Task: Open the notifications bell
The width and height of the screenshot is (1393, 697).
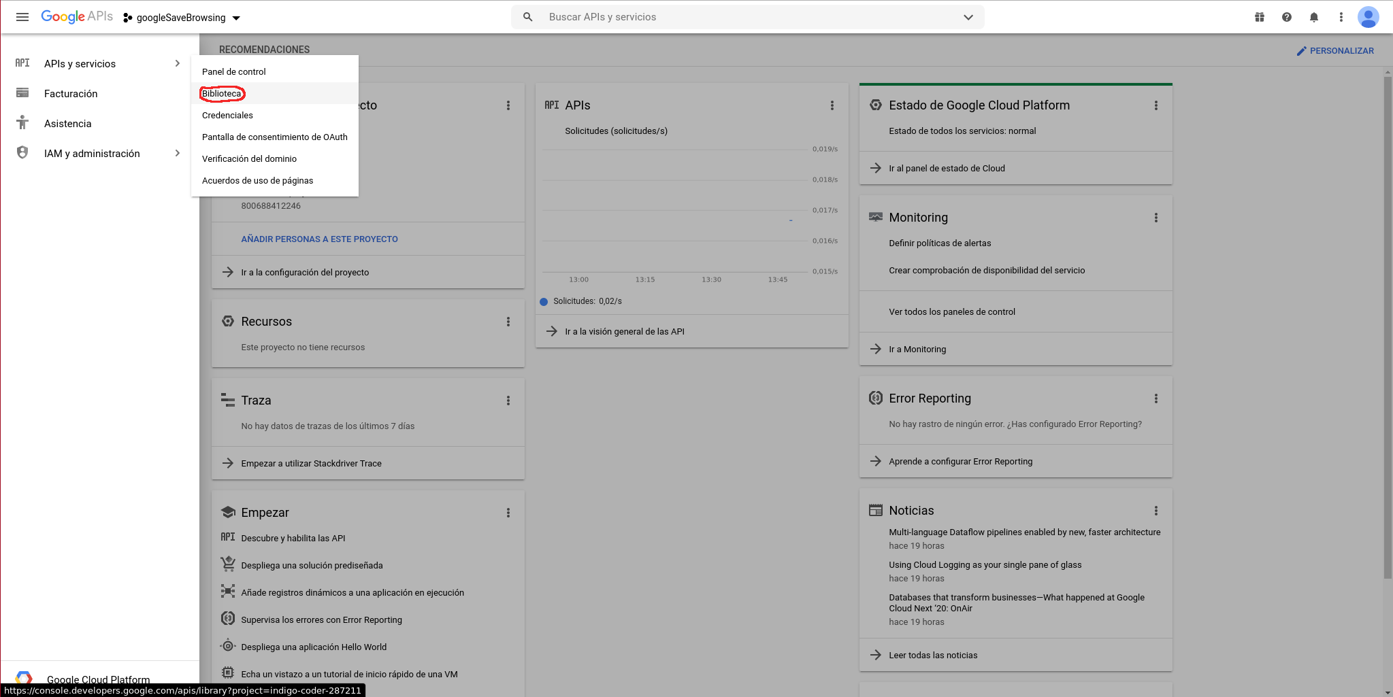Action: pyautogui.click(x=1314, y=17)
